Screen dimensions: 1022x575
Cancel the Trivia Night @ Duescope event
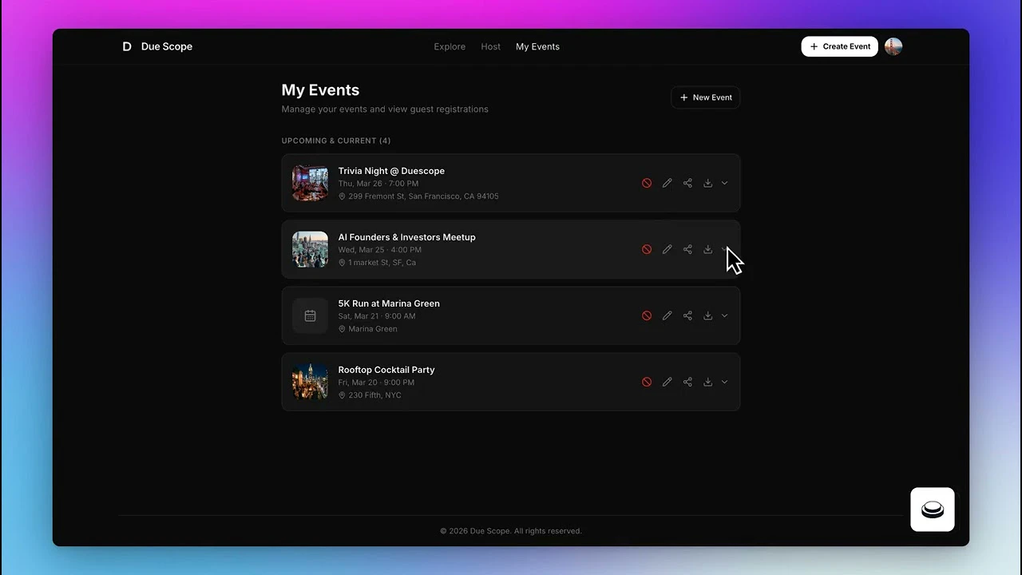pyautogui.click(x=647, y=183)
